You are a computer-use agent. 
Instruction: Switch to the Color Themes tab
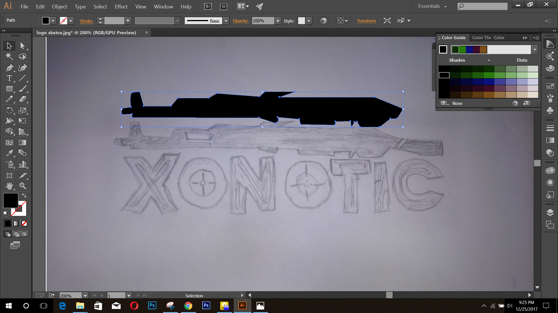[481, 38]
